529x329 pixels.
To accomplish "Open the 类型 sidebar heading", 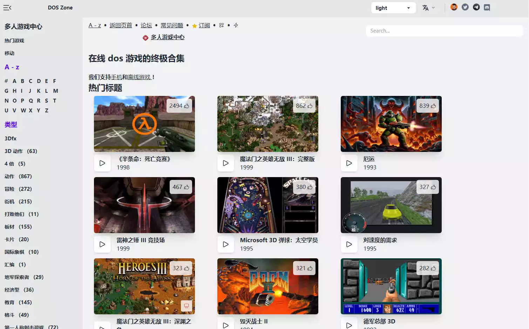I will click(11, 125).
